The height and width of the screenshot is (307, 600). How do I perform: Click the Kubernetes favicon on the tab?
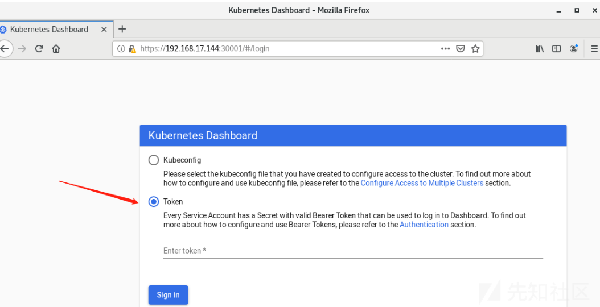[3, 30]
